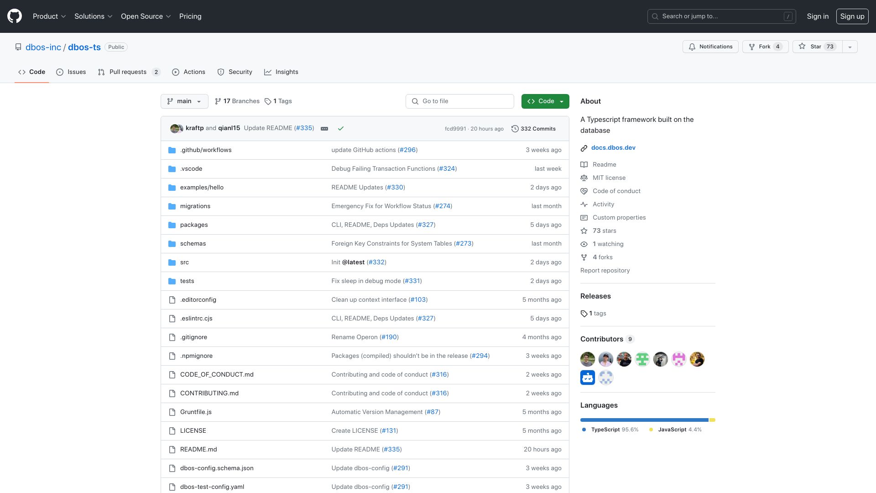876x493 pixels.
Task: Open docs.dbos.dev website link
Action: tap(613, 148)
